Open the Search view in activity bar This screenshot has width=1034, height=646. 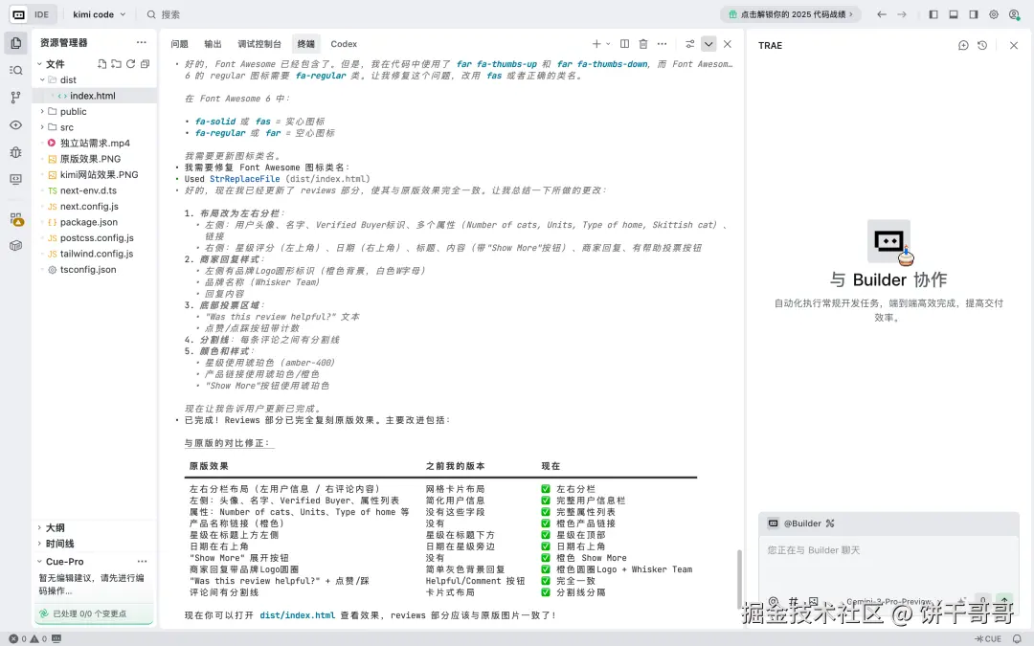click(16, 70)
